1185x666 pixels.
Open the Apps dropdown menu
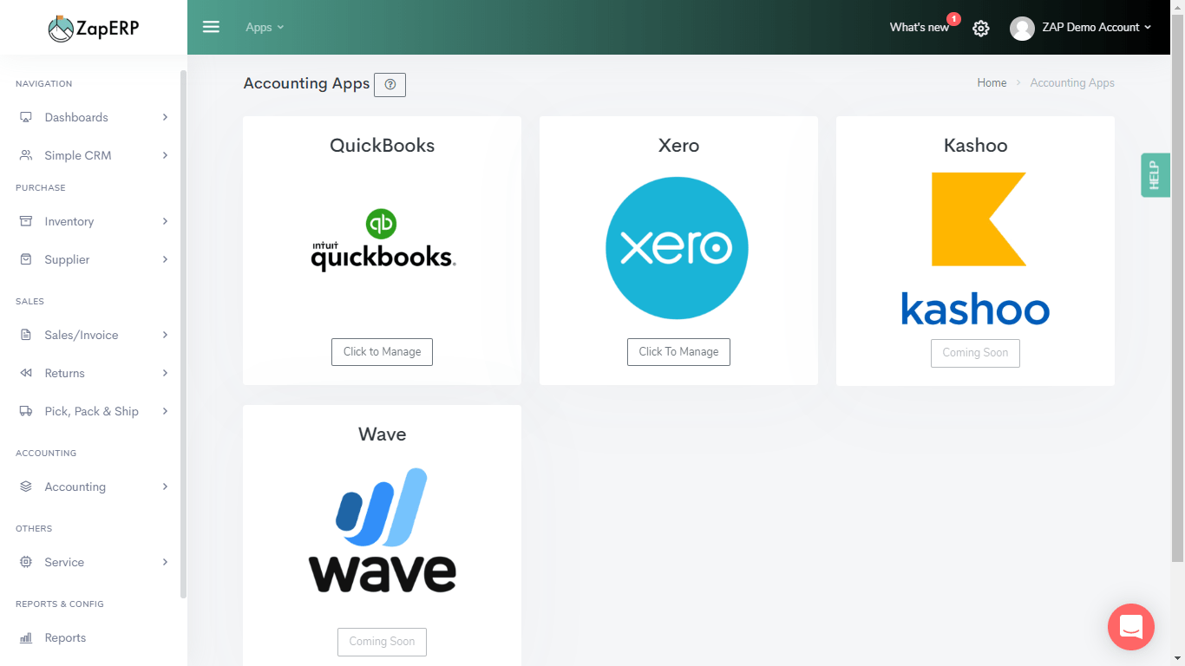click(x=265, y=27)
